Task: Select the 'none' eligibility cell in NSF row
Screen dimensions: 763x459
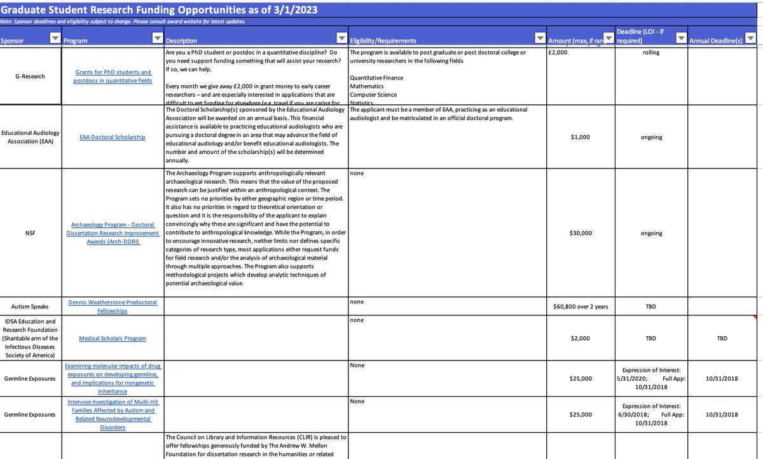Action: coord(448,233)
